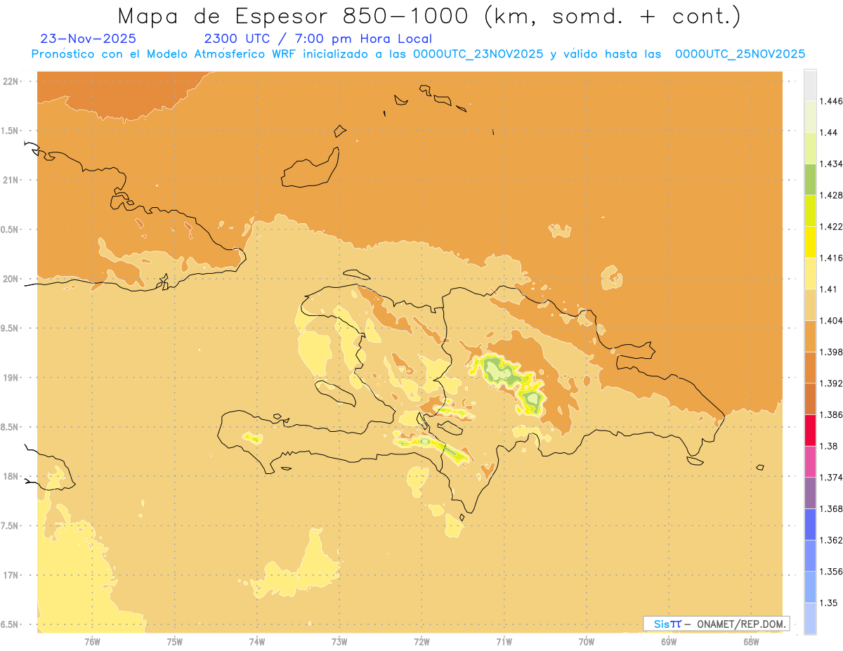
Task: Click the '18N' latitude axis label
Action: pyautogui.click(x=11, y=476)
